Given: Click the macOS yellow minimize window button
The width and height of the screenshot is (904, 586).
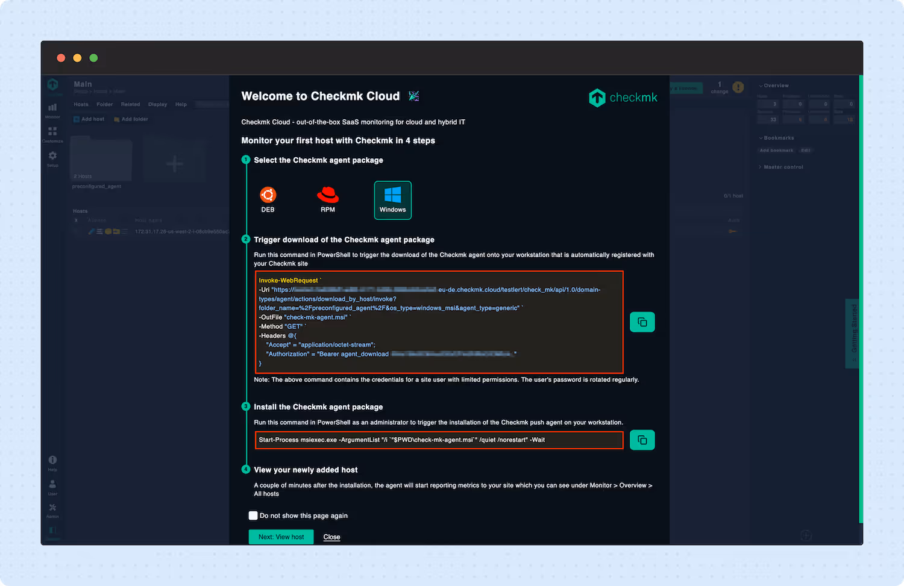Looking at the screenshot, I should click(77, 58).
